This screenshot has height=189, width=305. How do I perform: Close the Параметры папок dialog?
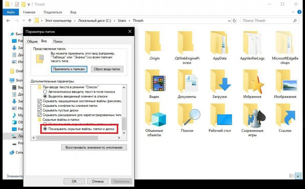pos(130,31)
